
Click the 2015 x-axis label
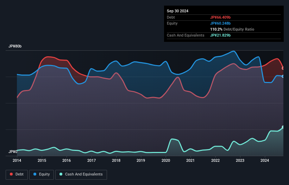tap(42, 160)
